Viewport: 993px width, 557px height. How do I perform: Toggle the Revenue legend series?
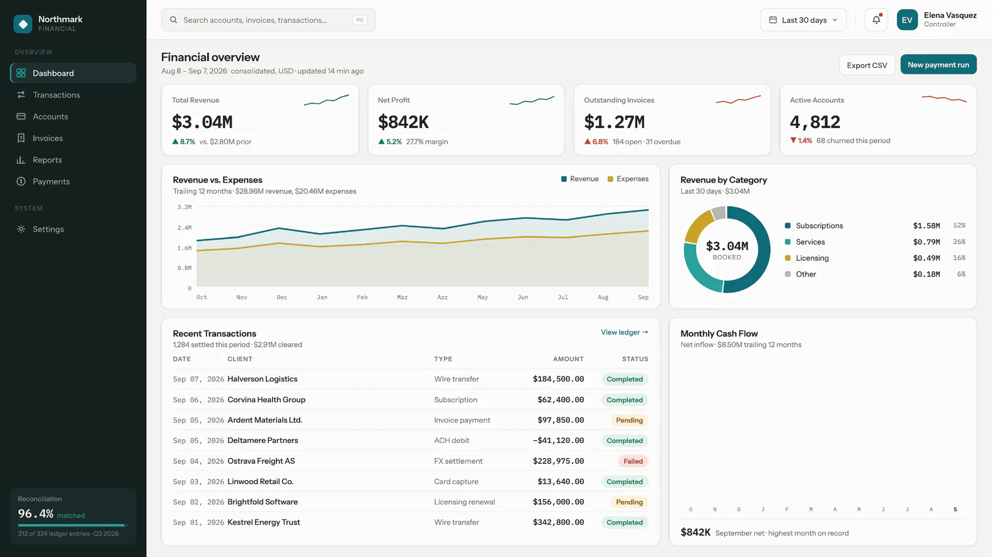coord(579,179)
